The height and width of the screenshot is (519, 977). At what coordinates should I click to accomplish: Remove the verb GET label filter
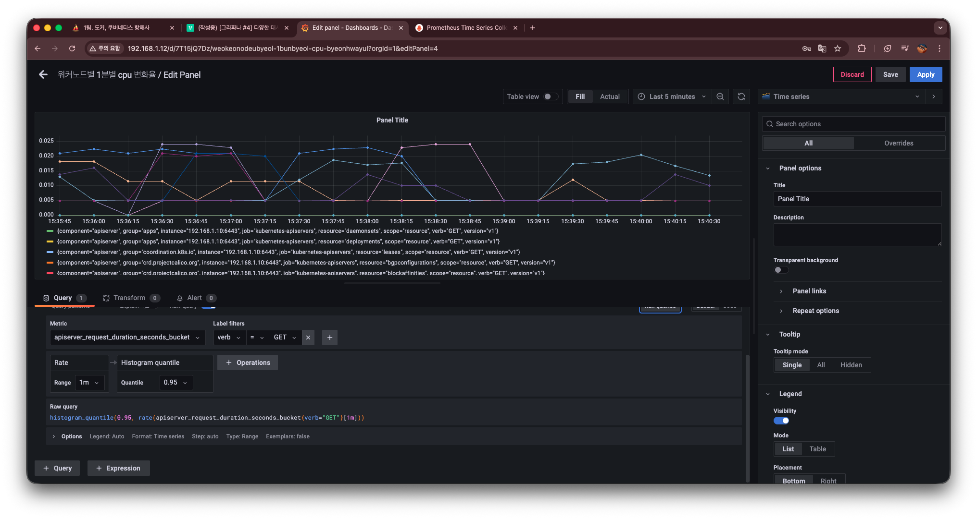(308, 338)
